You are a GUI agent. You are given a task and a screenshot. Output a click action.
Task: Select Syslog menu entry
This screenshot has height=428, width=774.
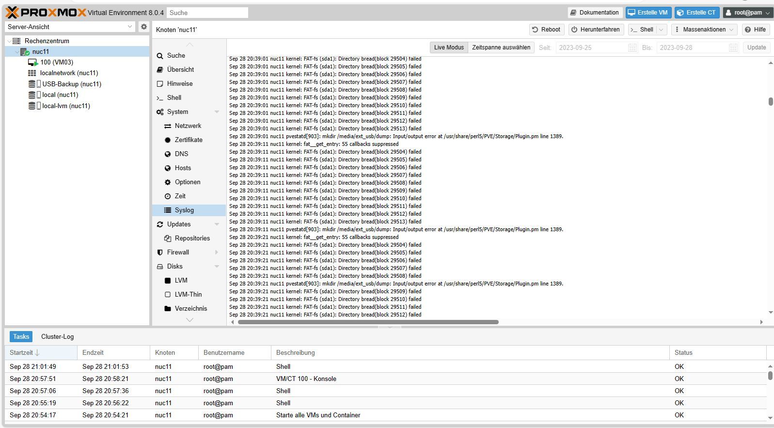(189, 210)
